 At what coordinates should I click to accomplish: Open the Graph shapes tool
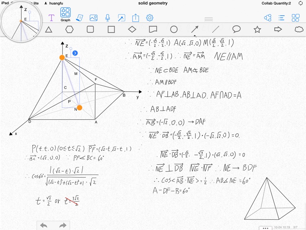[65, 15]
